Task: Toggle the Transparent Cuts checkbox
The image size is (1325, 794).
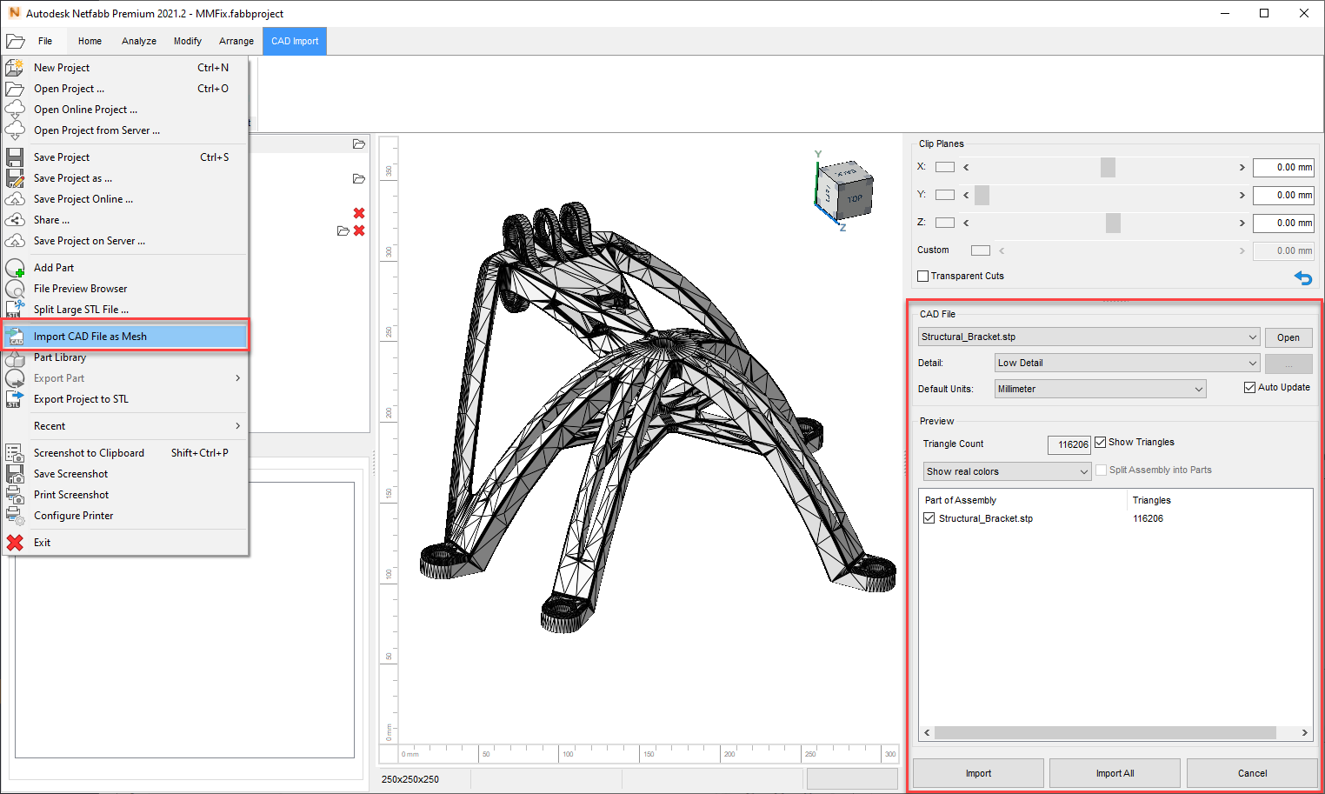Action: tap(923, 276)
